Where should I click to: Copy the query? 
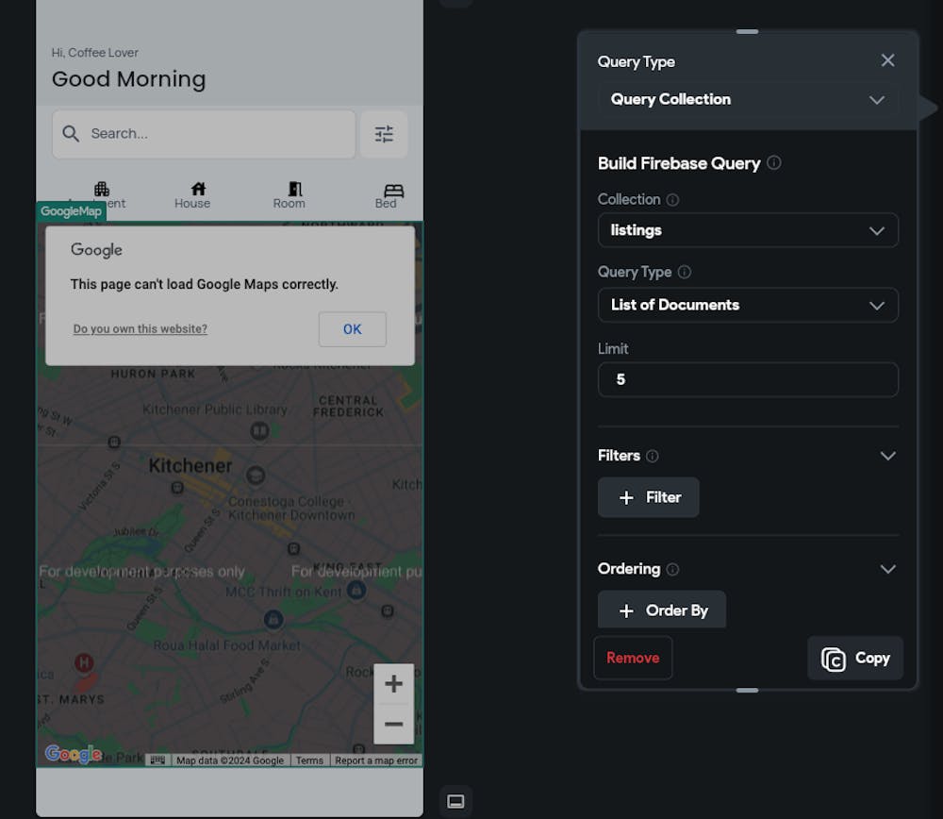tap(854, 658)
